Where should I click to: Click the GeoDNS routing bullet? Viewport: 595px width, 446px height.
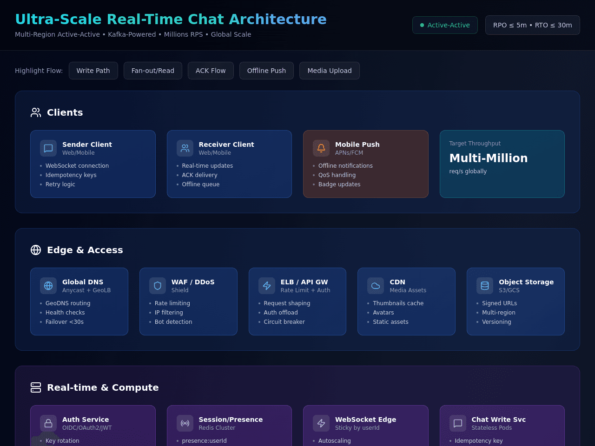[68, 303]
